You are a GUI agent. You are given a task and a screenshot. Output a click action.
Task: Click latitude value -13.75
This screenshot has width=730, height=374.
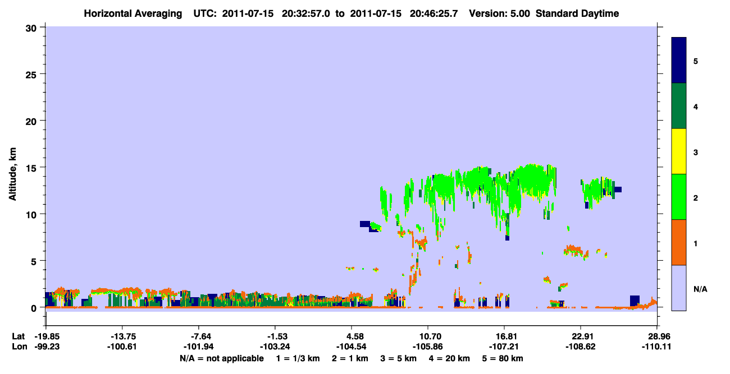pyautogui.click(x=122, y=336)
